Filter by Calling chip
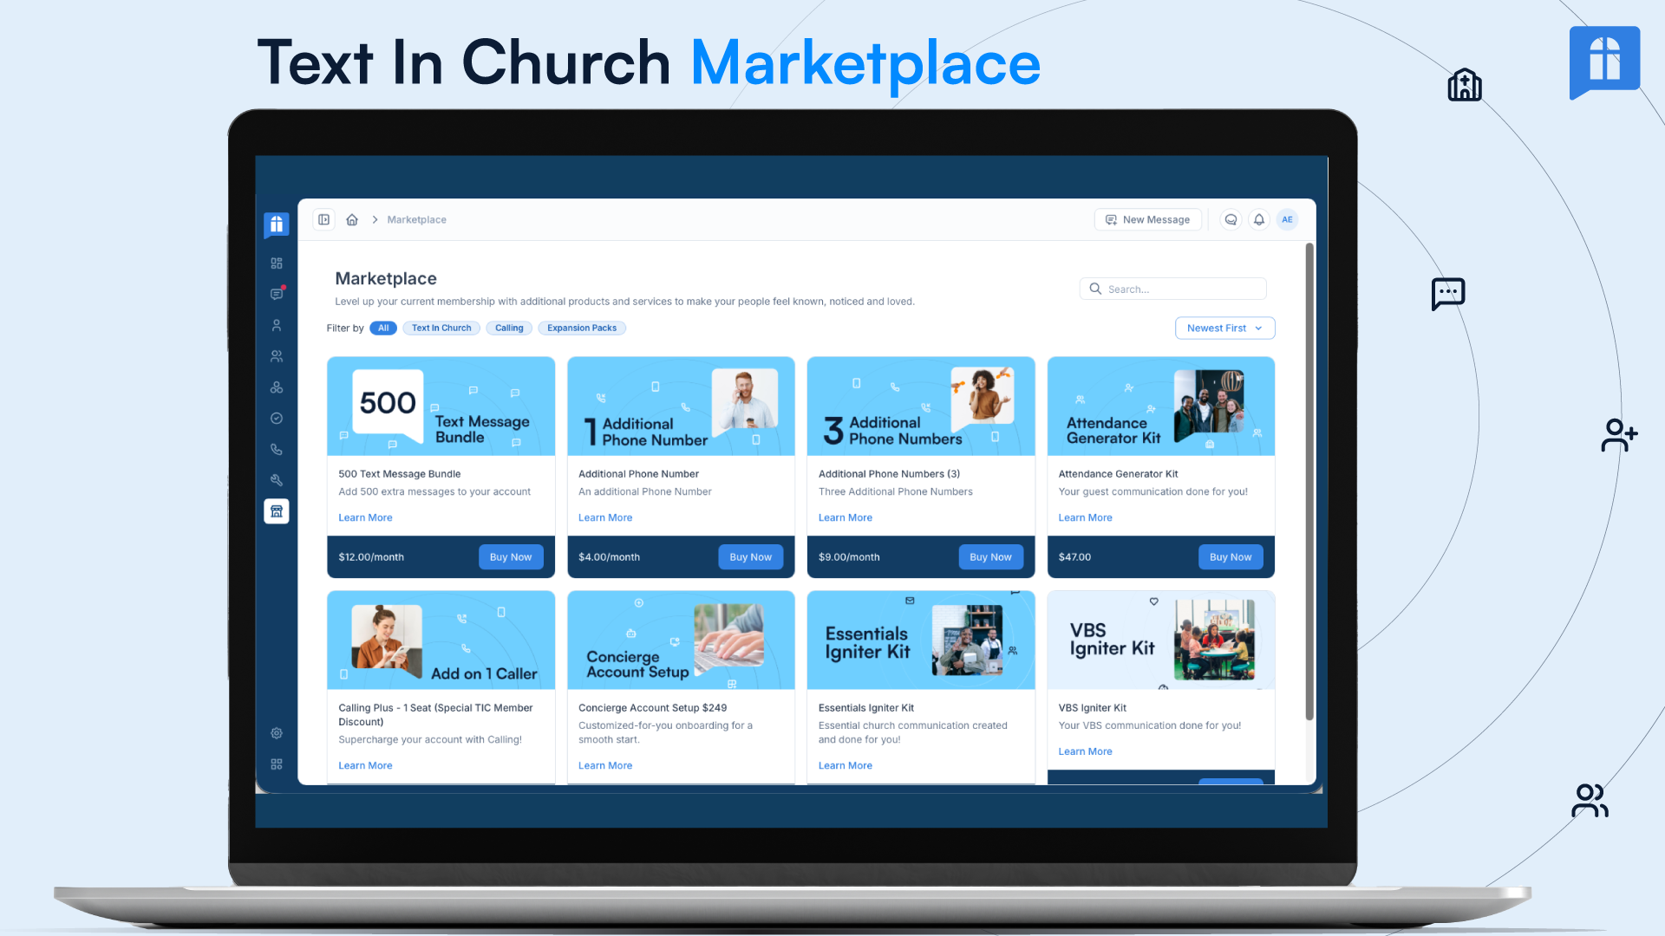Viewport: 1665px width, 936px height. (509, 328)
